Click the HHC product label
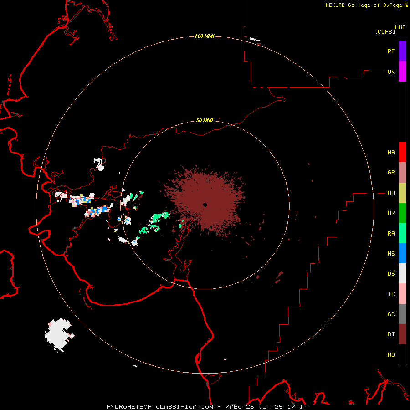Image resolution: width=410 pixels, height=410 pixels. click(400, 27)
